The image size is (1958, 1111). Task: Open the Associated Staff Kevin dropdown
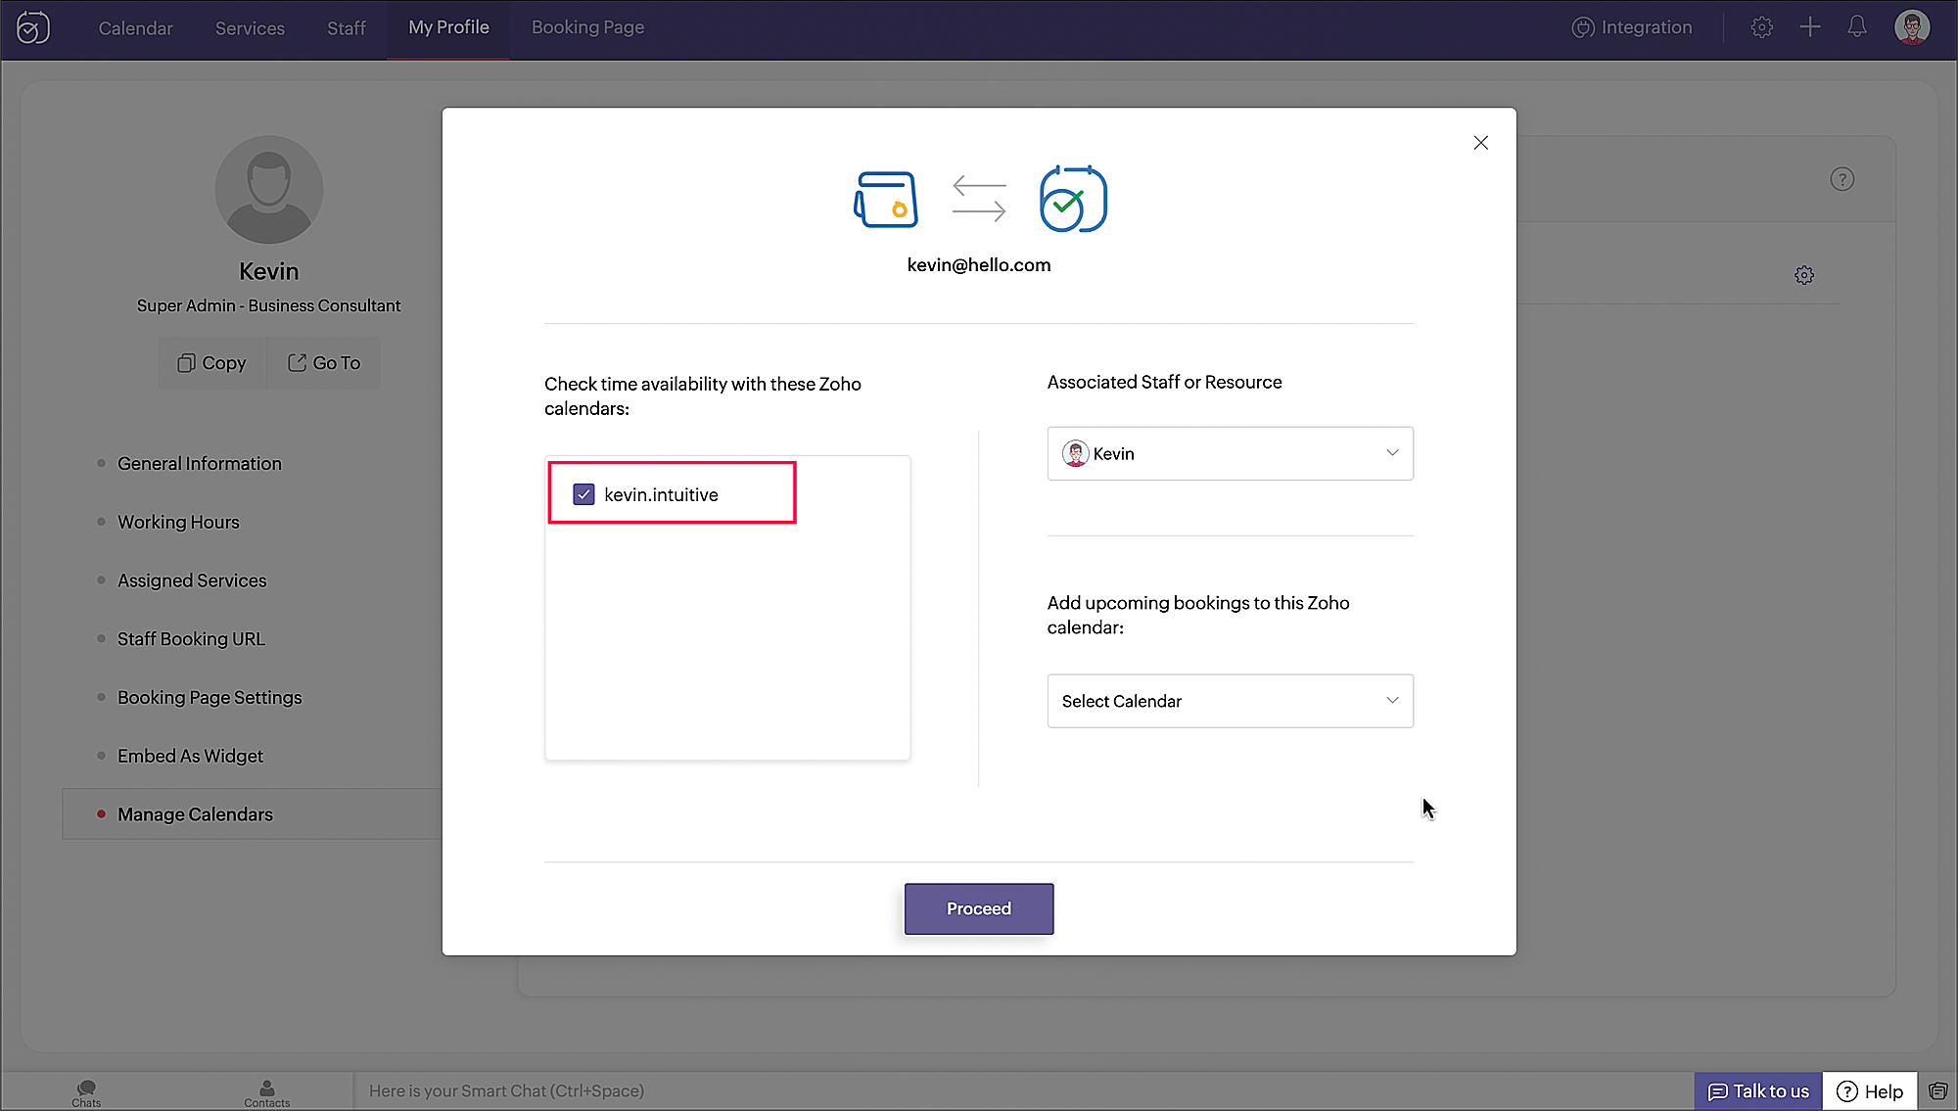click(1230, 453)
